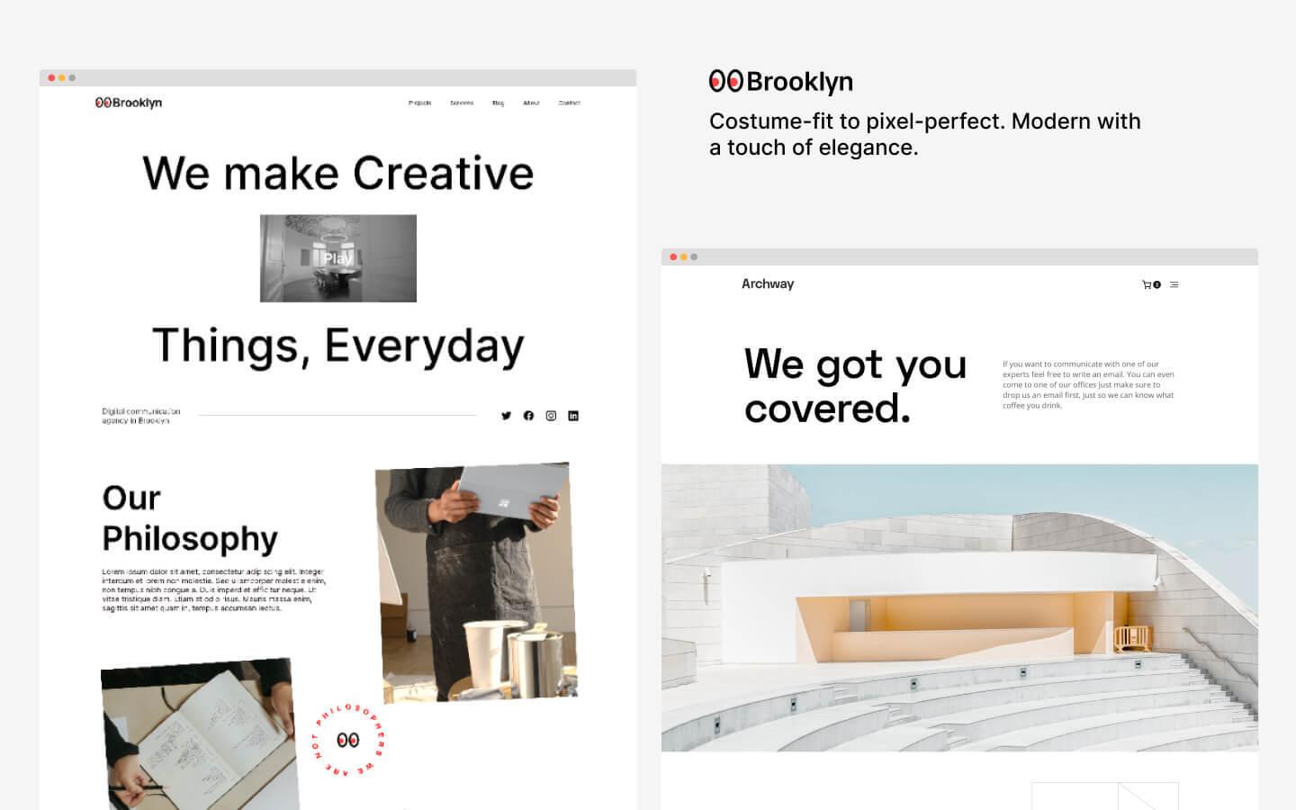The image size is (1296, 810).
Task: Click the yellow minimize dot on Archway window
Action: coord(683,257)
